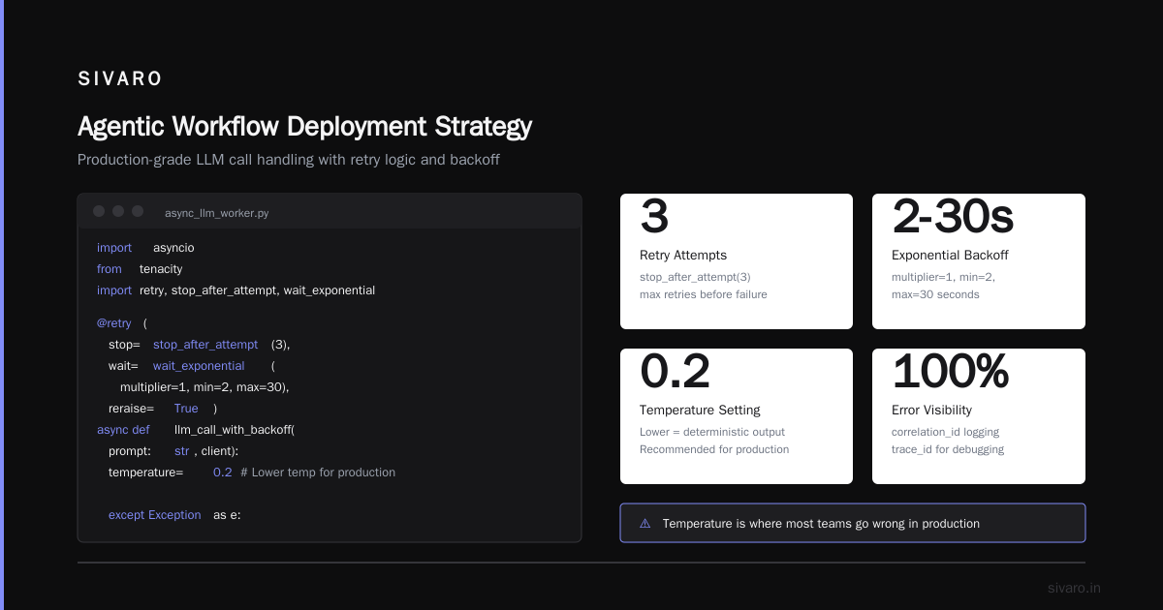
Task: Click the '0.2' temperature value in the code
Action: point(223,473)
